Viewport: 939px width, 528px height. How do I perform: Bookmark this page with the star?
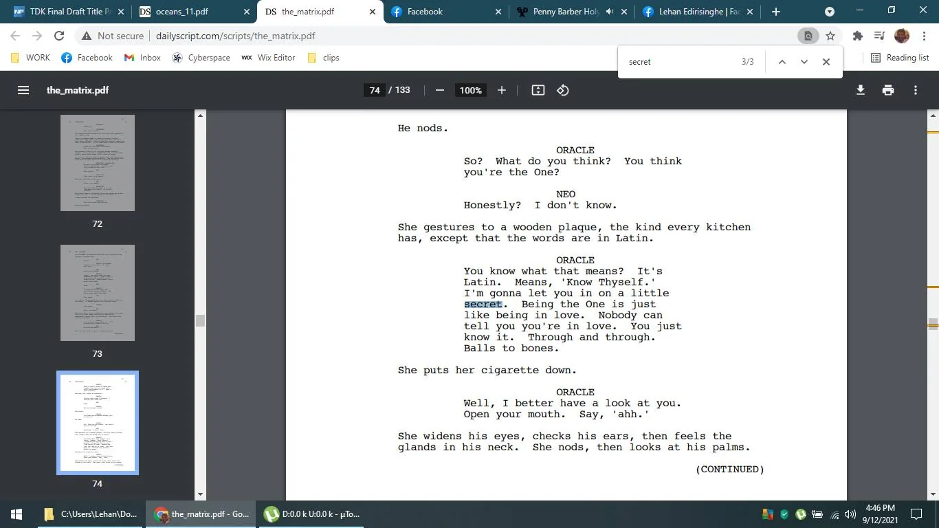click(x=830, y=36)
